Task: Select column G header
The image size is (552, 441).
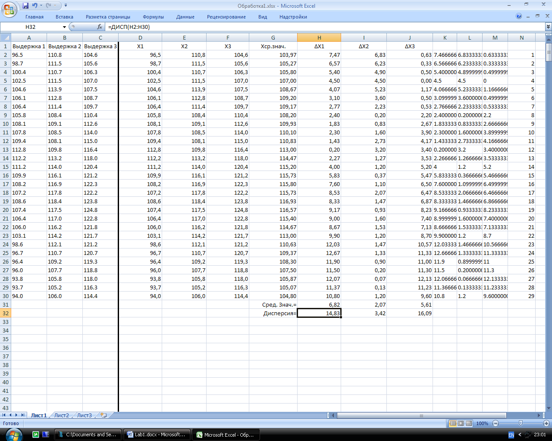Action: coord(273,37)
